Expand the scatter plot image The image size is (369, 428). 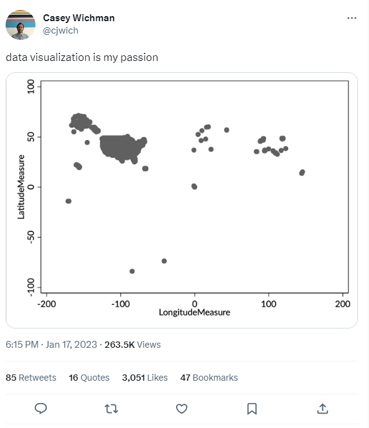[182, 200]
